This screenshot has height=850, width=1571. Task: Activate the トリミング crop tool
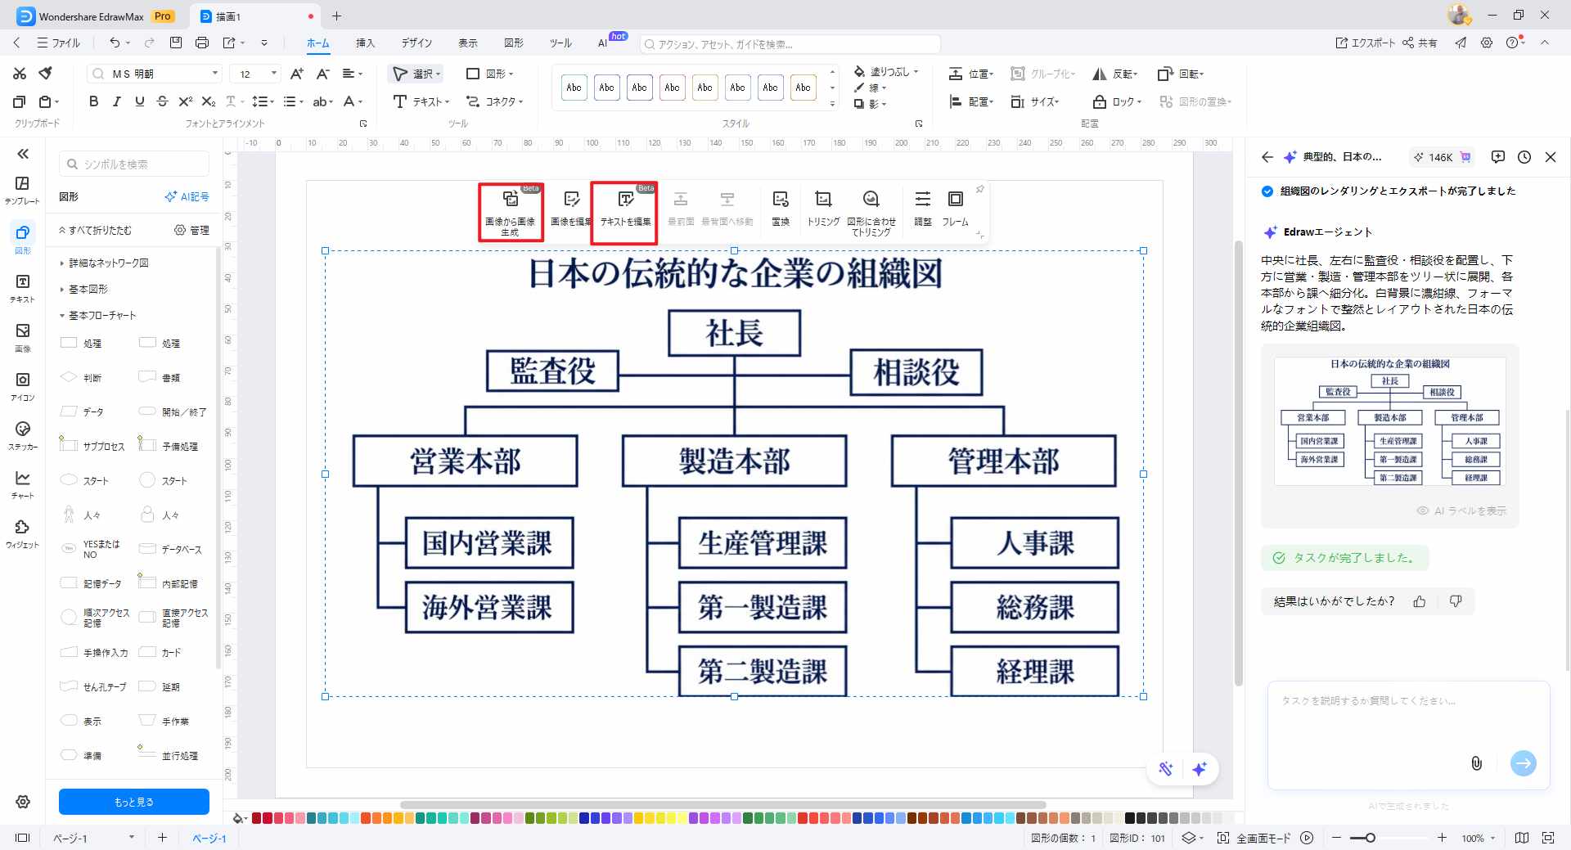coord(822,207)
